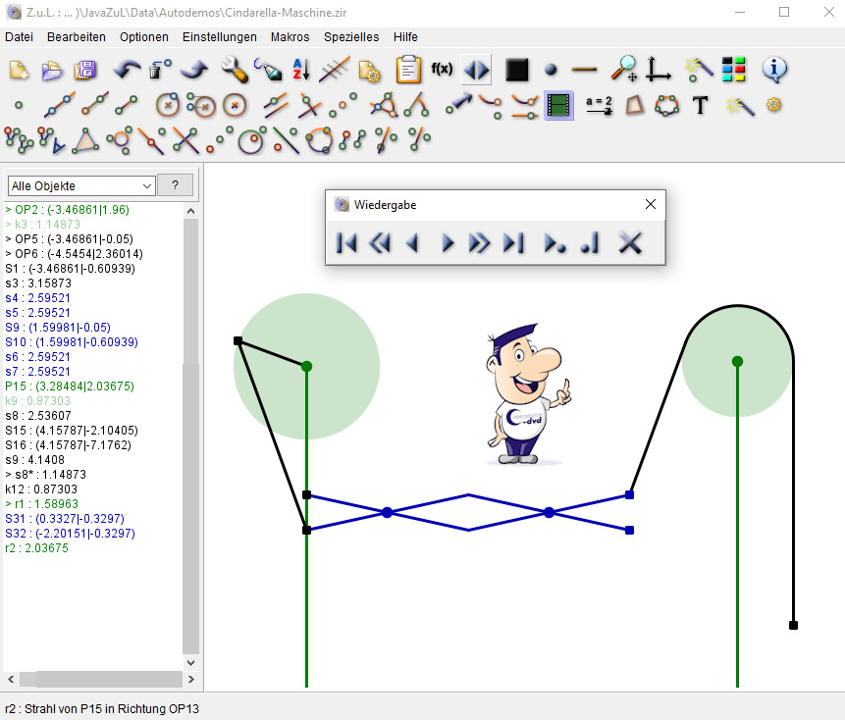845x720 pixels.
Task: Open the line thickness selector
Action: [584, 70]
